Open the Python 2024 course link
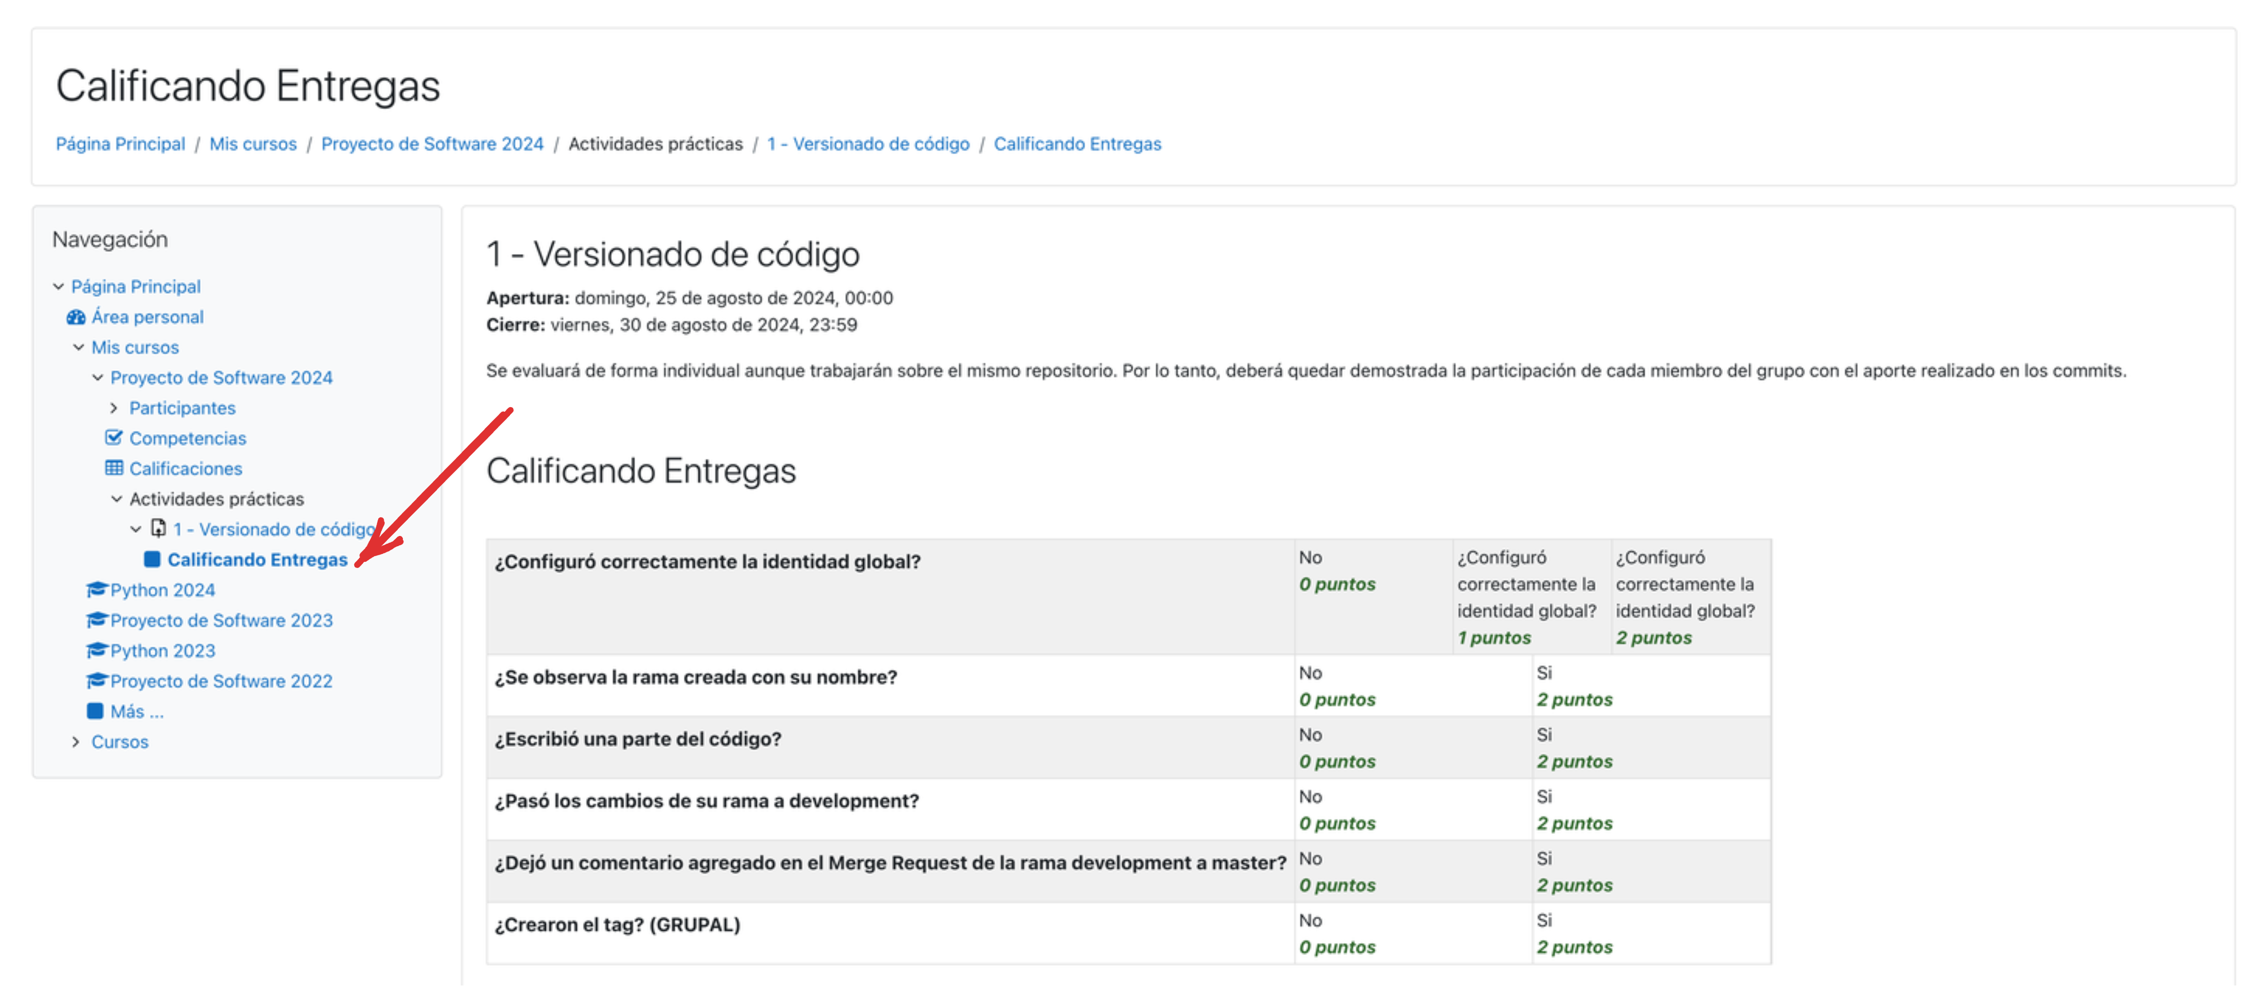2265x1001 pixels. (x=162, y=590)
